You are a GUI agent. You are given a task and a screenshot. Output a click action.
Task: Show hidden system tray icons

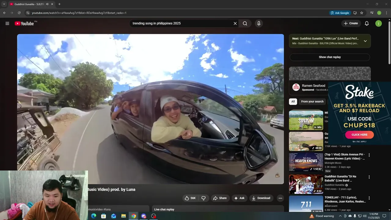click(340, 216)
